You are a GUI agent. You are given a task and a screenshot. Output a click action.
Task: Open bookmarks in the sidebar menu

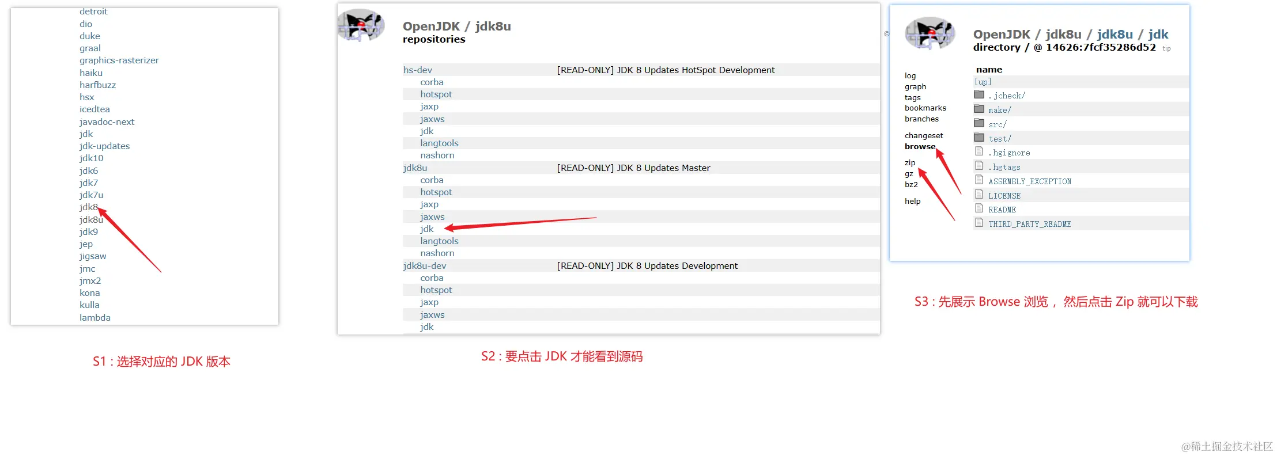point(925,108)
